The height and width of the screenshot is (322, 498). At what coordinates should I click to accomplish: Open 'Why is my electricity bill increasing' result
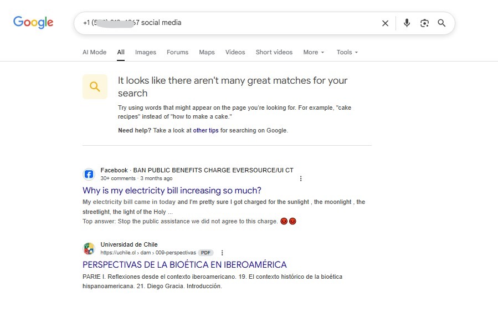pyautogui.click(x=172, y=191)
